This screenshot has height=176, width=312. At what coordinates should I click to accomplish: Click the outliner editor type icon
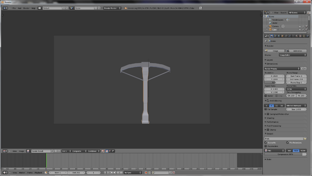click(267, 13)
